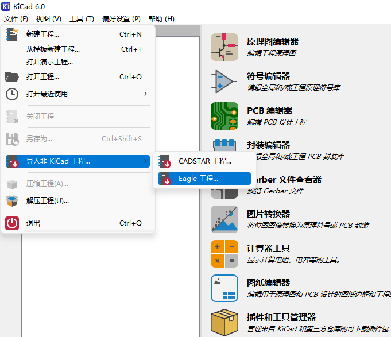Click the CADSTAR import icon

(x=165, y=161)
